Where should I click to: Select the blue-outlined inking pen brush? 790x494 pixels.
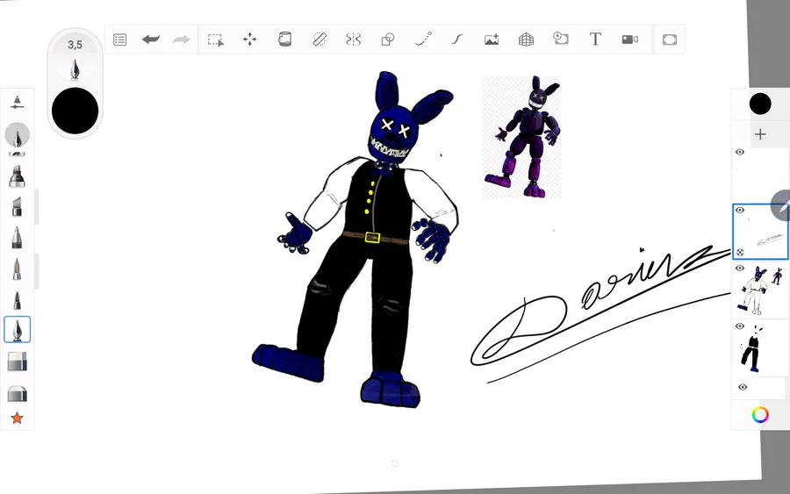point(18,330)
